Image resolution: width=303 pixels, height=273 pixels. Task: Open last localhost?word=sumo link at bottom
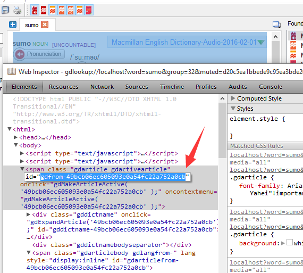tap(266, 262)
